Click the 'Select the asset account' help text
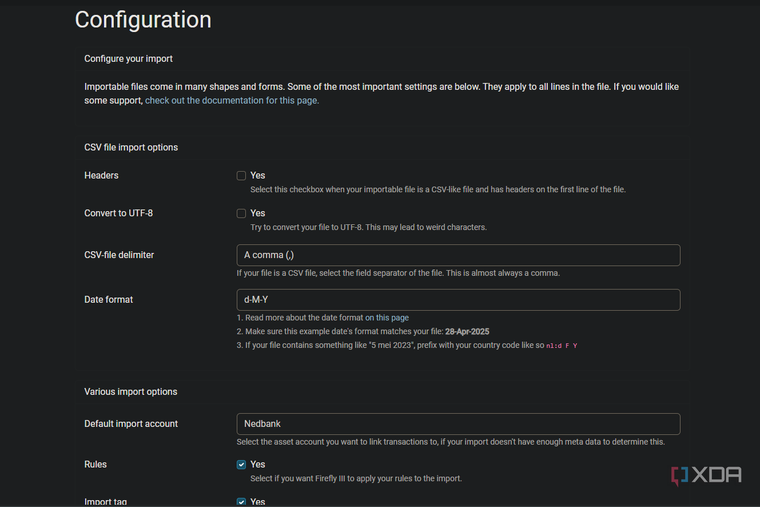Image resolution: width=760 pixels, height=507 pixels. click(x=451, y=442)
